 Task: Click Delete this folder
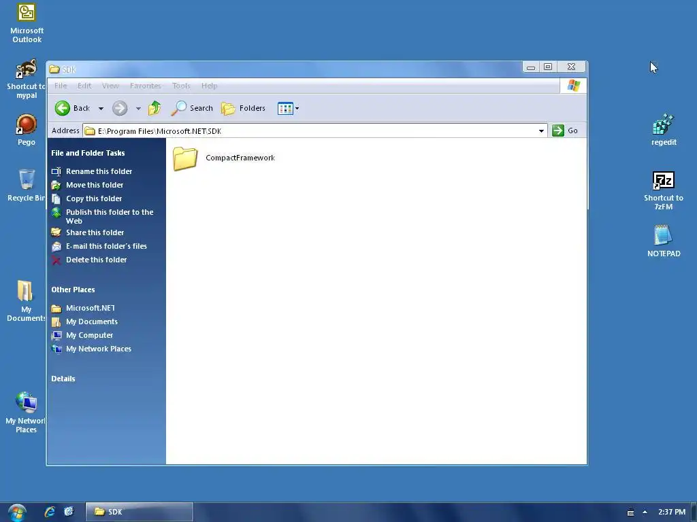tap(96, 260)
